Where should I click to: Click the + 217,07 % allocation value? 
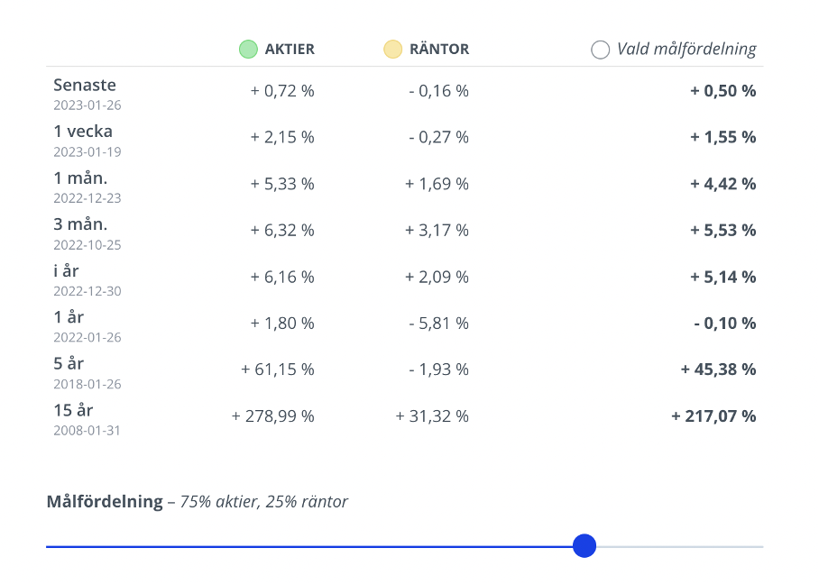click(x=713, y=416)
